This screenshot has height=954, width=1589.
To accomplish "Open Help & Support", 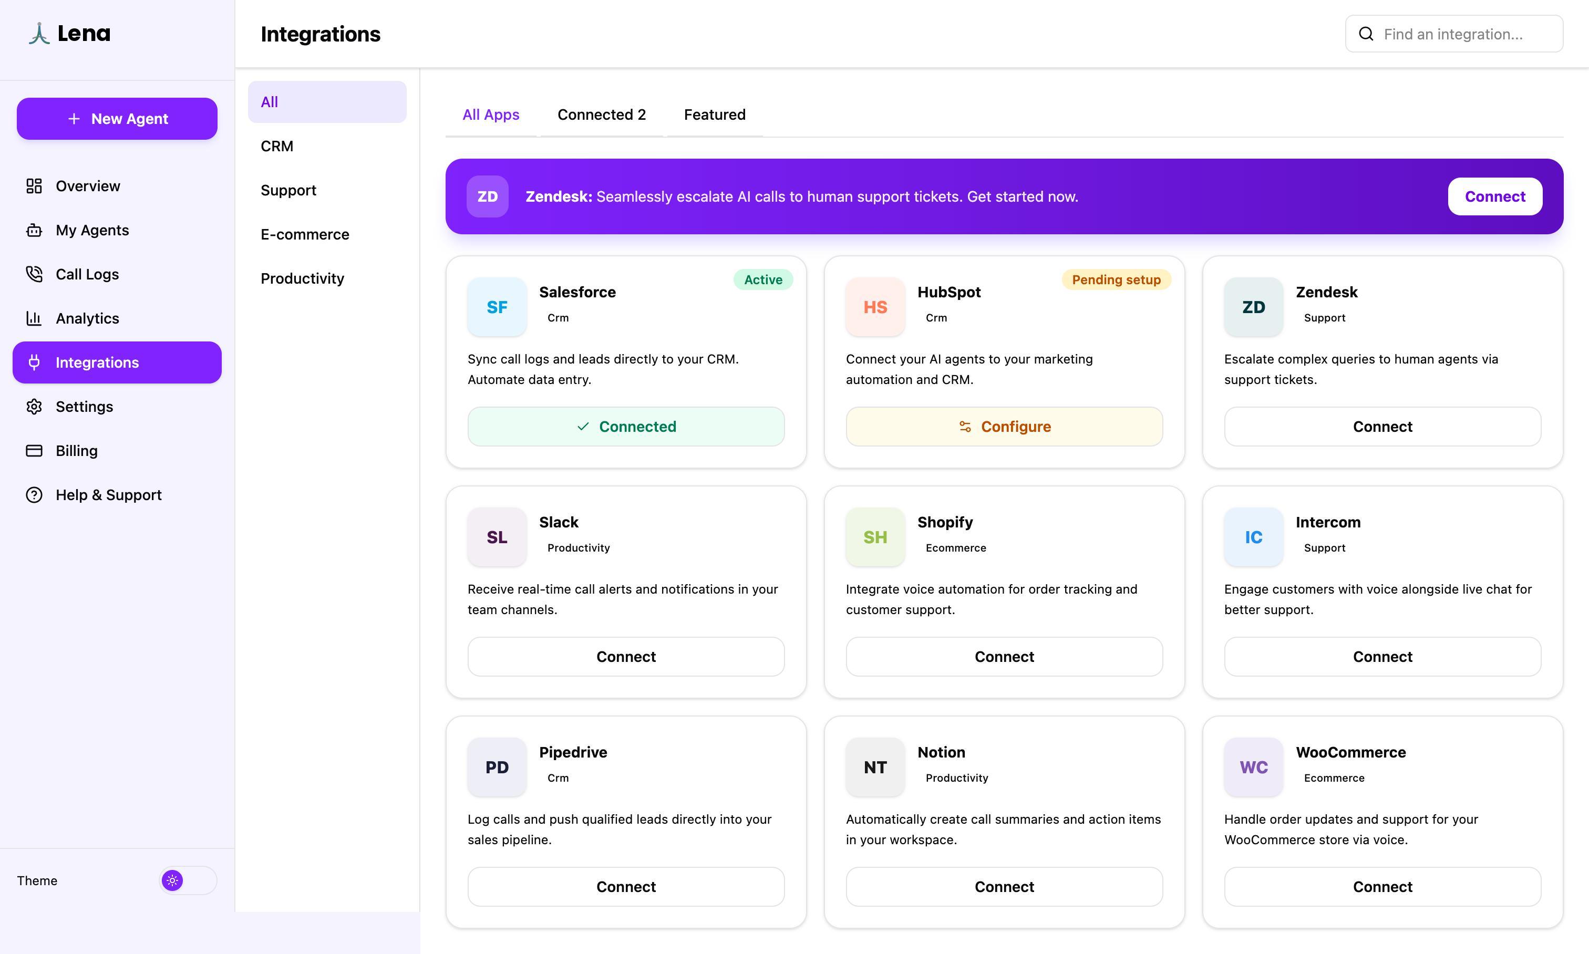I will [x=117, y=495].
